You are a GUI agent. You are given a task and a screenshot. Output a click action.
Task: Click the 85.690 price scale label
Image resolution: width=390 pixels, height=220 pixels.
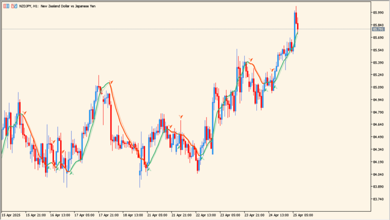coord(378,38)
